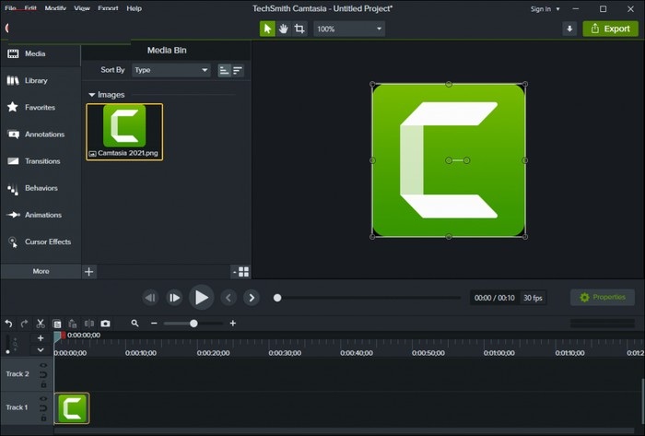This screenshot has height=436, width=645.
Task: Click the download arrow icon beside Export
Action: [569, 29]
